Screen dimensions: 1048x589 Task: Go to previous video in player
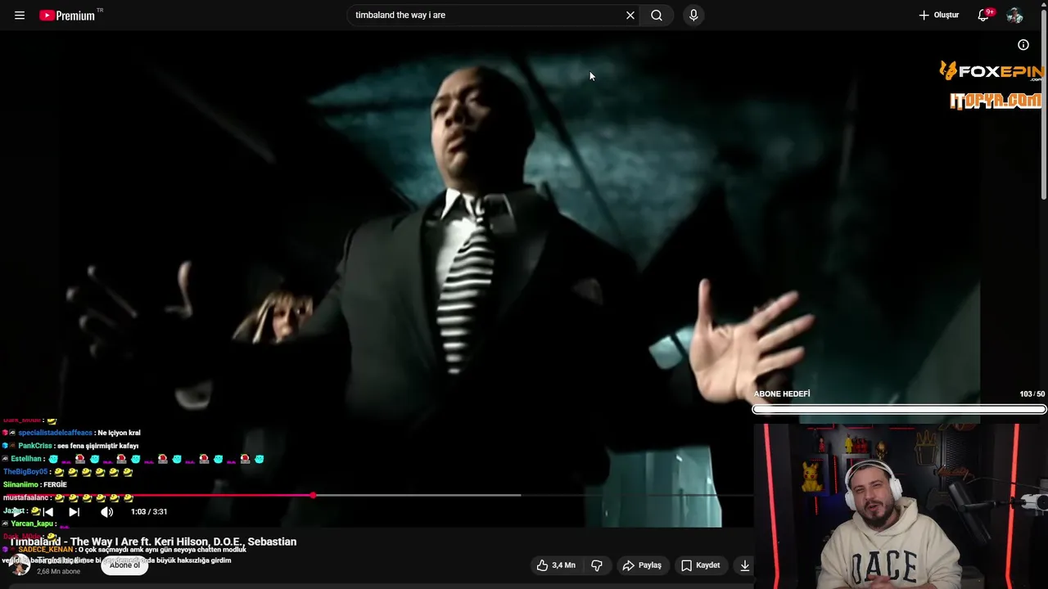[47, 512]
